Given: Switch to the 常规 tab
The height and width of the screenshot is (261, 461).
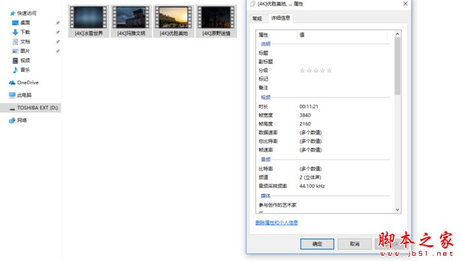Looking at the screenshot, I should (257, 18).
